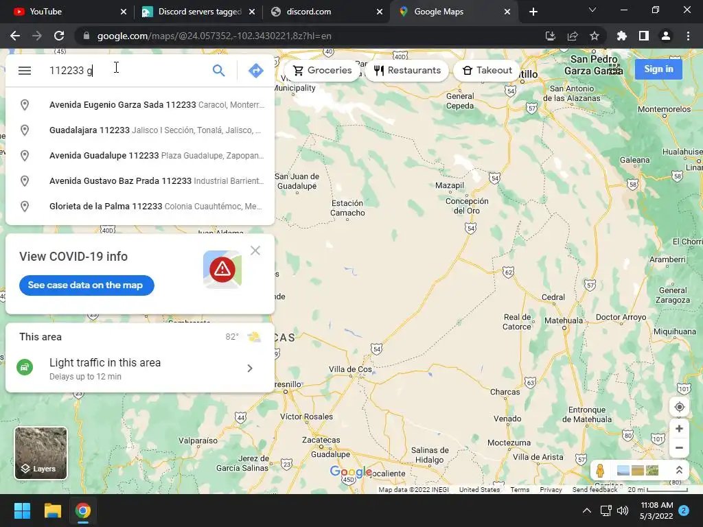Click the Sign in button
Screen dimensions: 703x527
click(658, 69)
